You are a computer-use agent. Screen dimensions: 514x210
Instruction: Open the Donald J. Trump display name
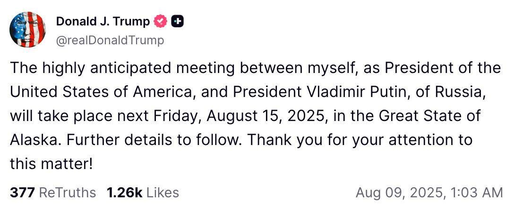tap(103, 21)
